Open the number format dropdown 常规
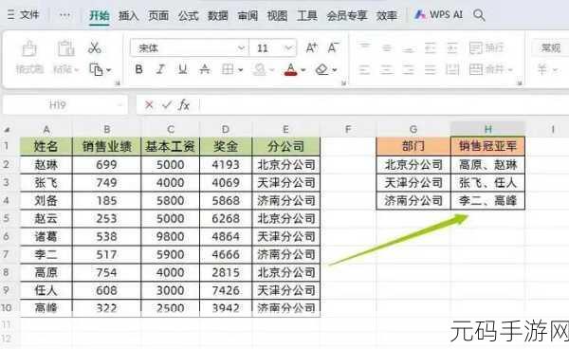Image resolution: width=569 pixels, height=349 pixels. (551, 47)
